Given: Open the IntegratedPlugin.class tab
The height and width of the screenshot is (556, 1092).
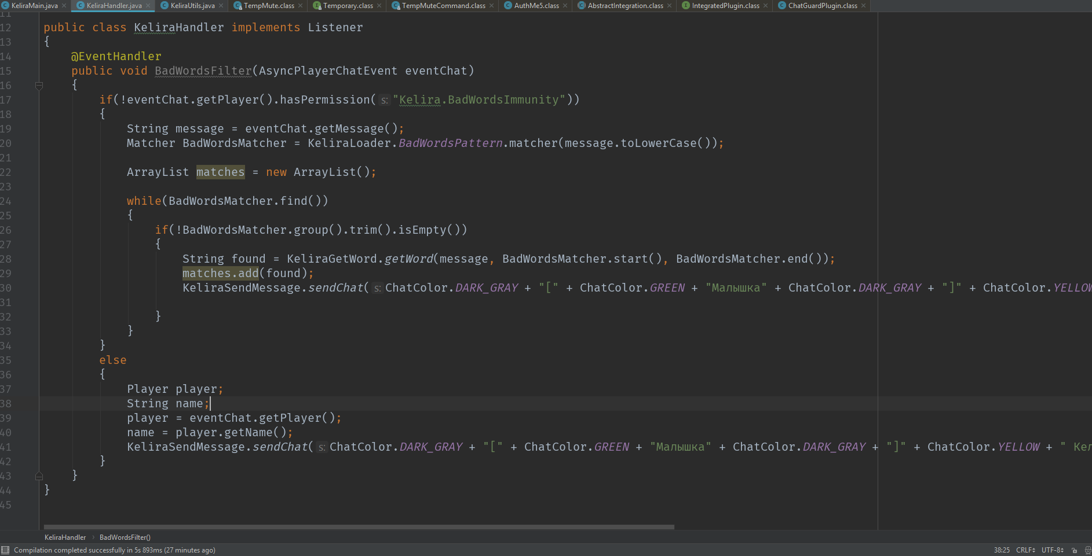Looking at the screenshot, I should [725, 6].
